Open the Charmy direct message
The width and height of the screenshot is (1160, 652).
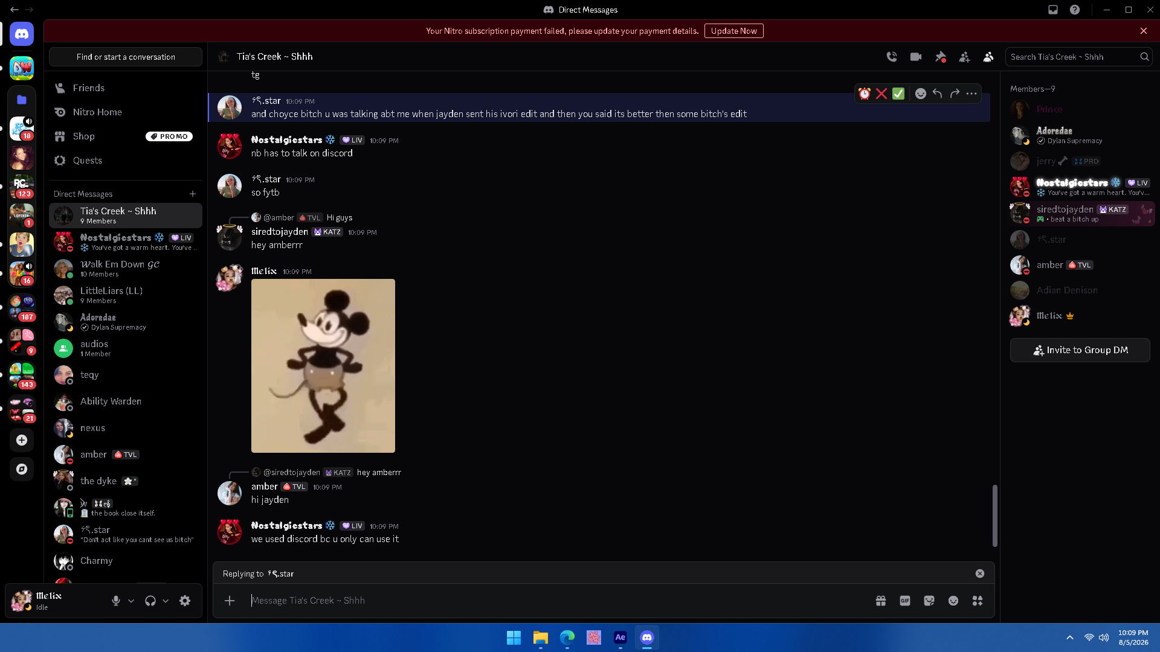pos(126,561)
